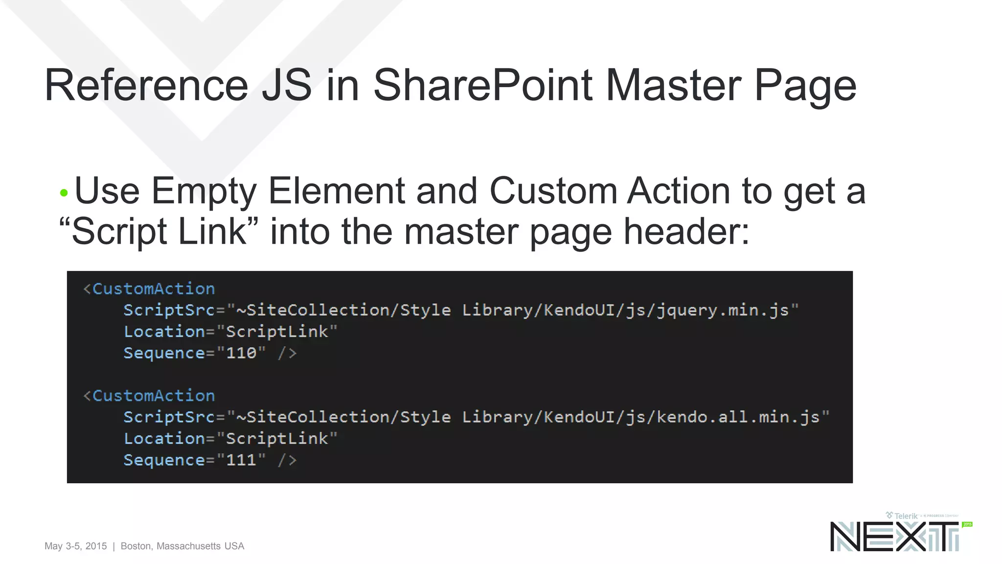Click the Sequence="111" line
Screen dimensions: 1002x564
[210, 460]
